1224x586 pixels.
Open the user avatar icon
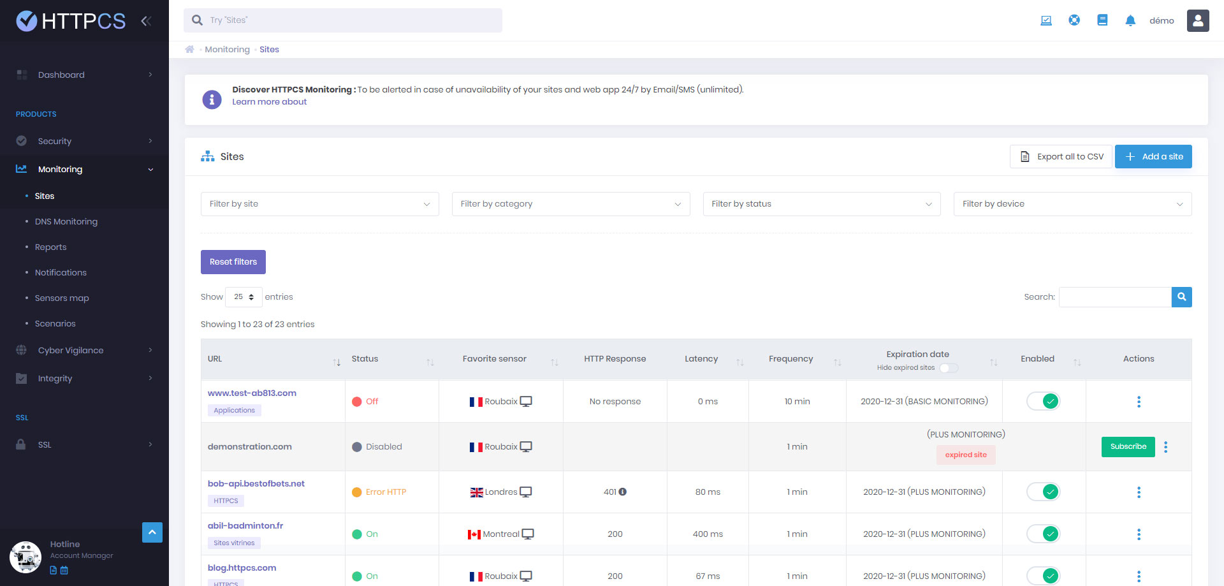tap(1198, 20)
